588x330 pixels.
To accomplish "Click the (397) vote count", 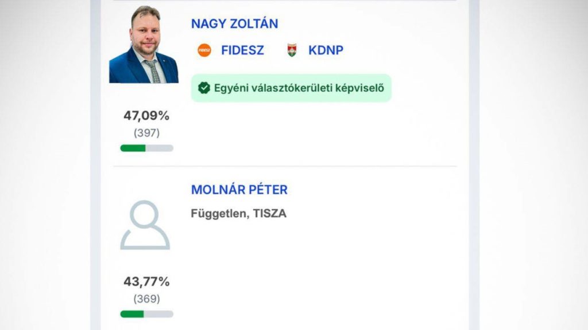I will point(146,133).
